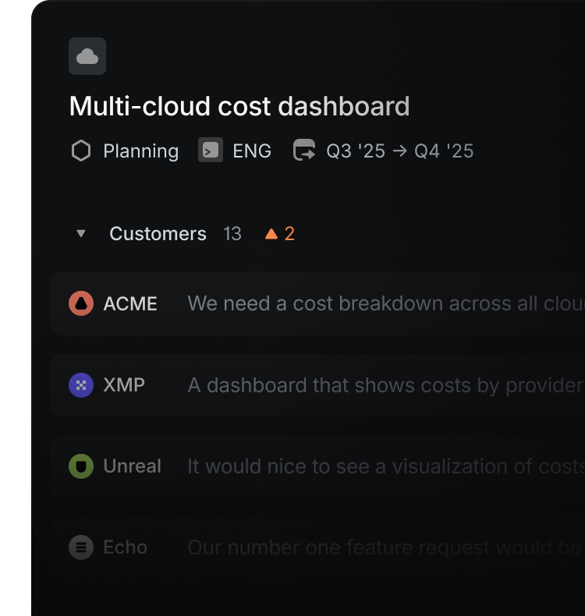
Task: Click the orange warning triangle icon
Action: pos(271,234)
